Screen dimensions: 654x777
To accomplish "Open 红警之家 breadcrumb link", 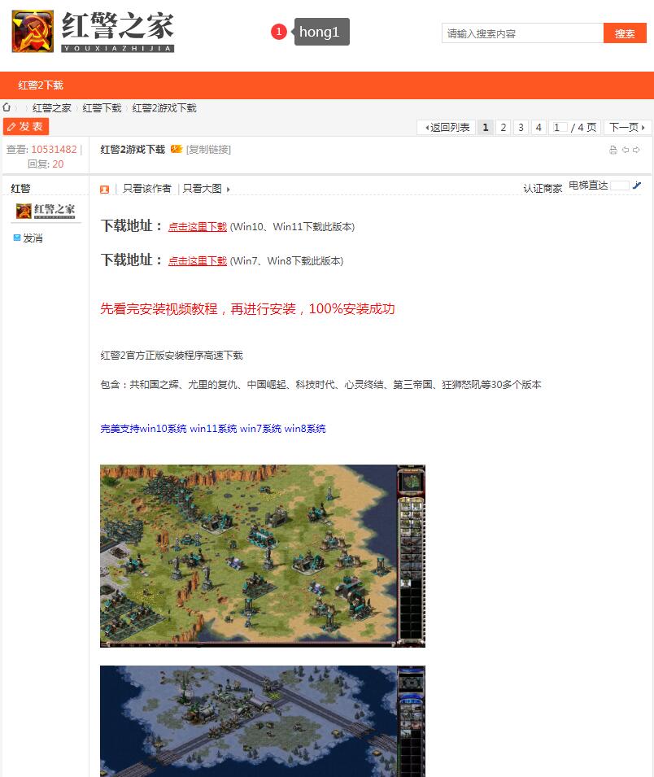I will pyautogui.click(x=51, y=108).
